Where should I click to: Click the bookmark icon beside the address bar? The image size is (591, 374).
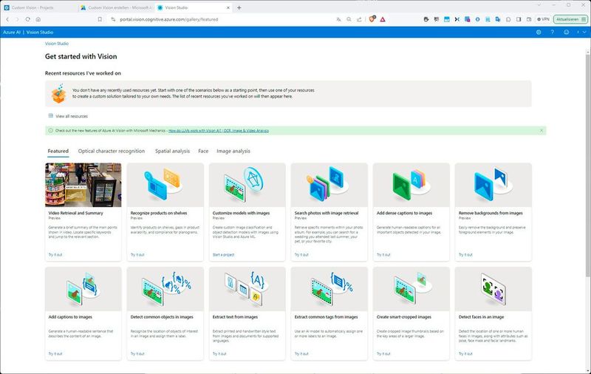pyautogui.click(x=100, y=19)
